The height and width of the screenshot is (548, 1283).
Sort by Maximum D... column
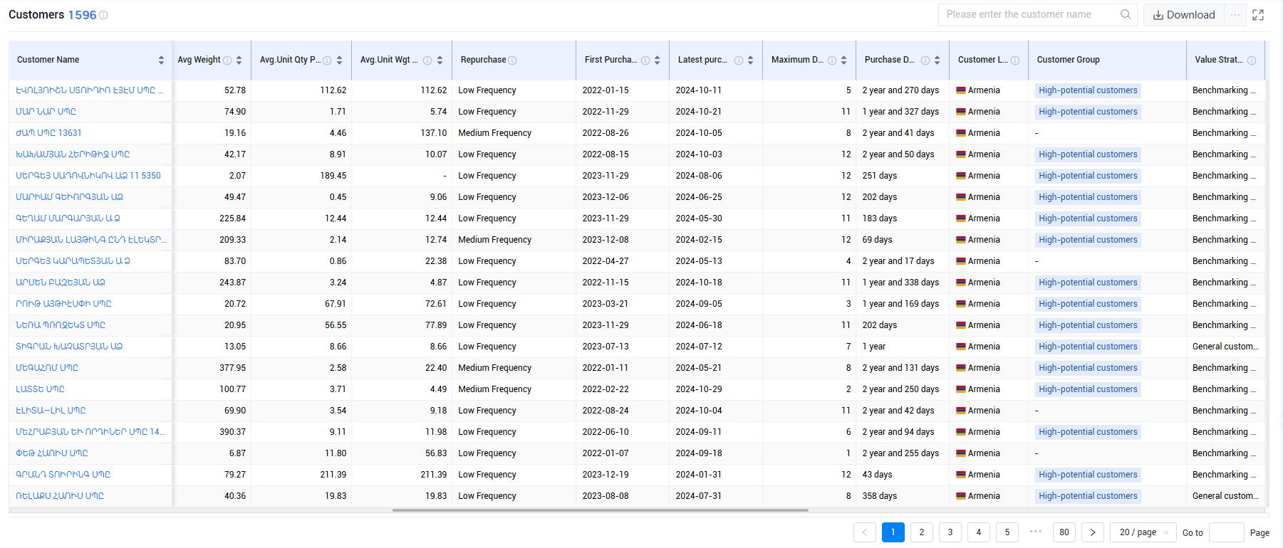pyautogui.click(x=843, y=60)
